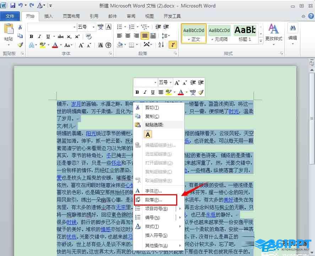Toggle Character Shading in ribbon
This screenshot has height=256, width=315.
tap(101, 45)
